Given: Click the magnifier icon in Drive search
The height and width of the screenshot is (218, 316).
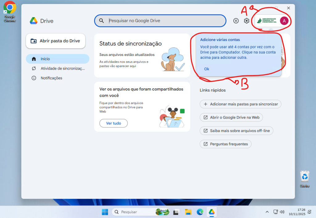Looking at the screenshot, I should point(102,21).
